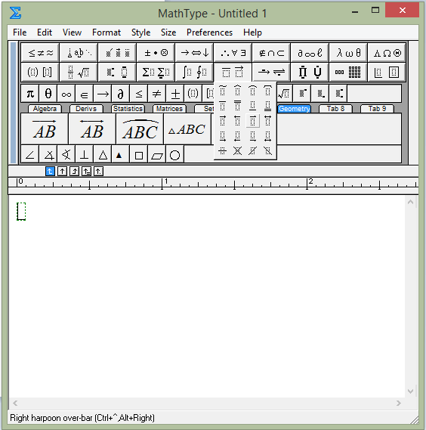Open spaces and ellipses palette
The height and width of the screenshot is (430, 426).
tap(79, 52)
